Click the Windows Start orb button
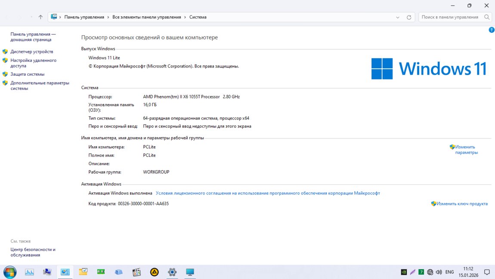This screenshot has height=279, width=495. [x=9, y=272]
